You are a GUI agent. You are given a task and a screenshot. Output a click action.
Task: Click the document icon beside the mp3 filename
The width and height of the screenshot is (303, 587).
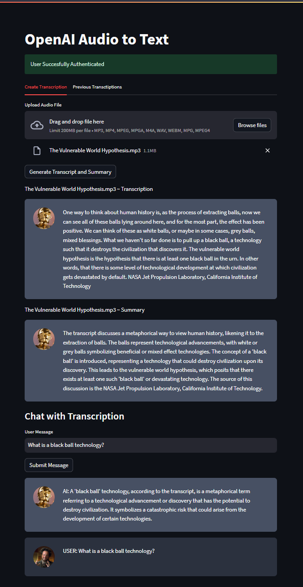click(x=37, y=150)
